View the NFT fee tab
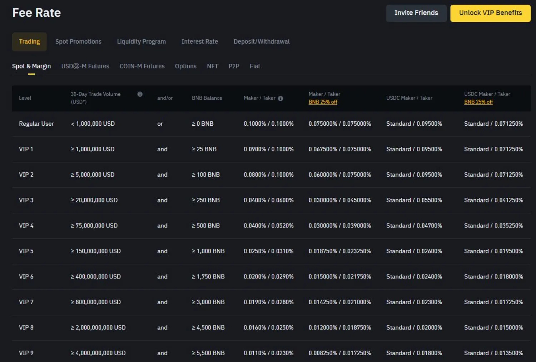The height and width of the screenshot is (362, 536). click(212, 66)
